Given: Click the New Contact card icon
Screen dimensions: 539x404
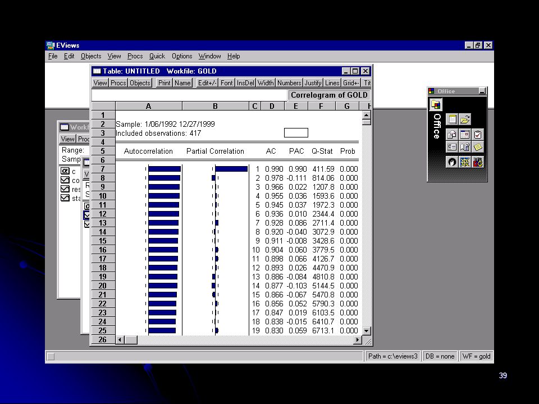Looking at the screenshot, I should tap(452, 147).
